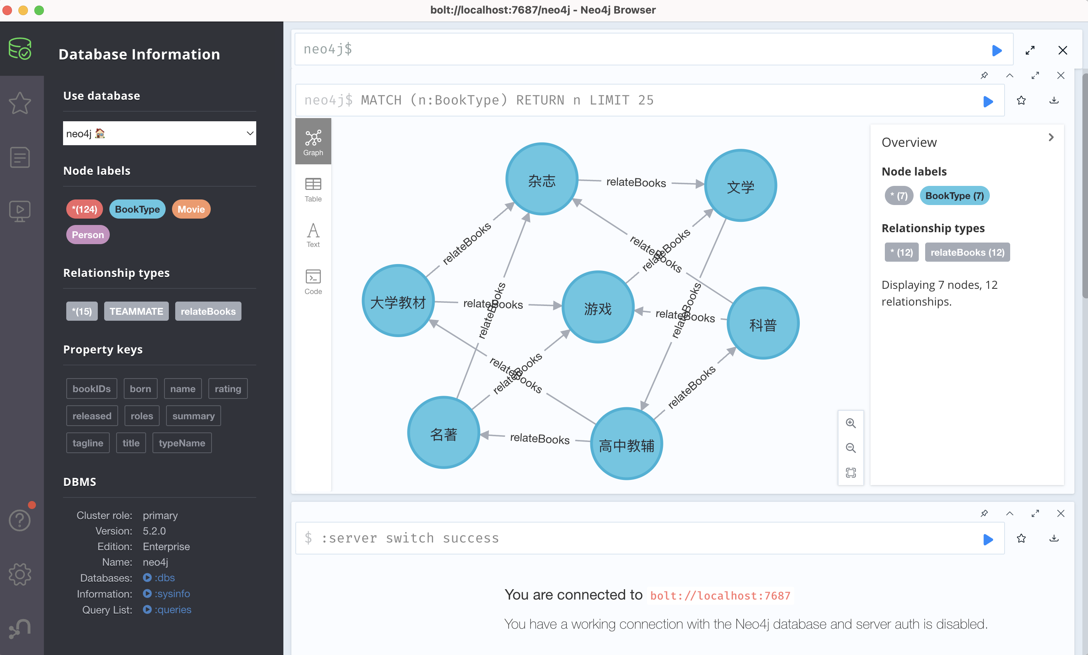Click the BookType node label in sidebar

[x=137, y=209]
